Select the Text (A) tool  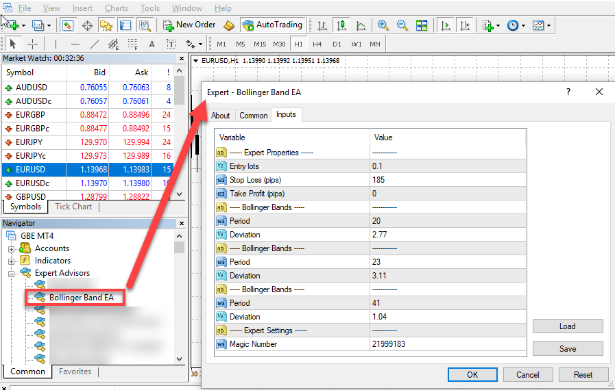152,44
